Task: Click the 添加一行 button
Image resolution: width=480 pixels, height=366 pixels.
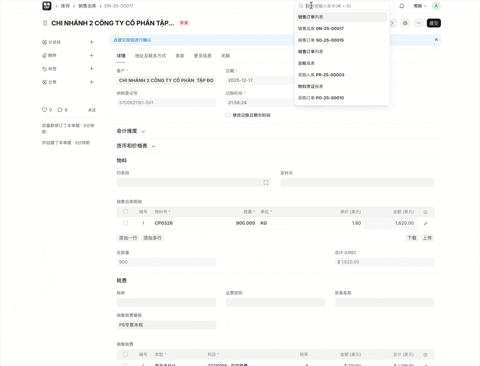Action: click(x=128, y=238)
